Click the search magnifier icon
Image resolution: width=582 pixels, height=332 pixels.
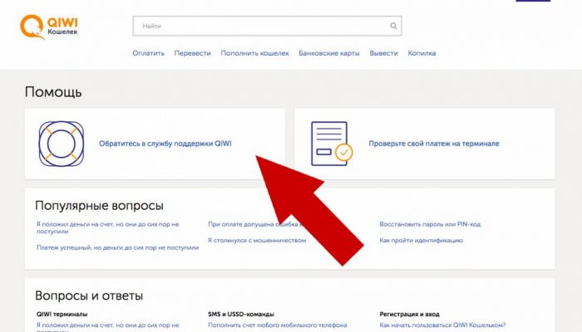click(x=393, y=26)
